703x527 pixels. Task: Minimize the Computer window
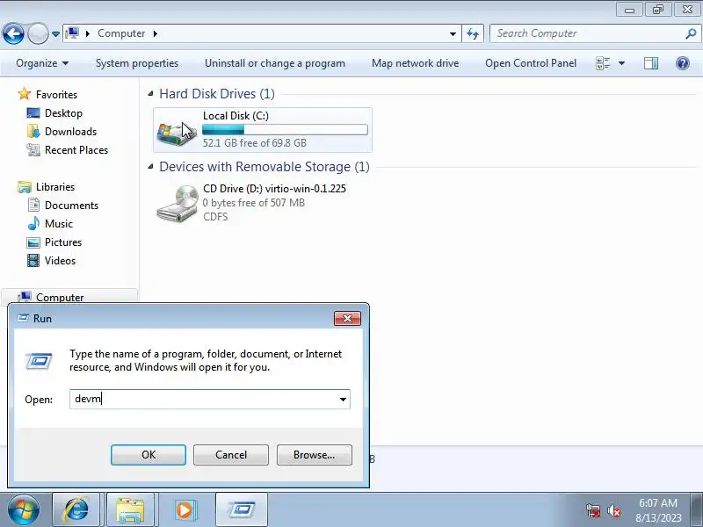629,10
